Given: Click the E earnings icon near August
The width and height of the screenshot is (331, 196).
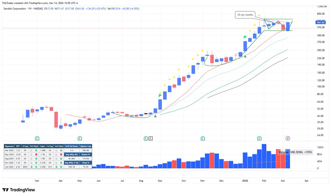Looking at the screenshot, I should click(145, 138).
